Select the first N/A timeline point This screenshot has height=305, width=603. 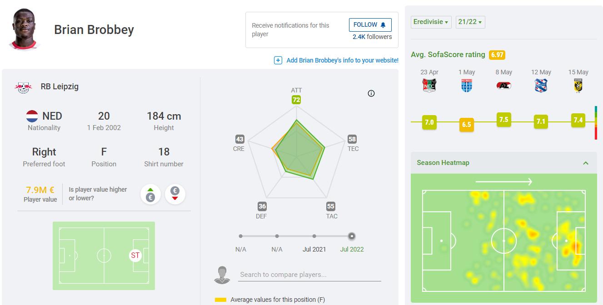241,236
